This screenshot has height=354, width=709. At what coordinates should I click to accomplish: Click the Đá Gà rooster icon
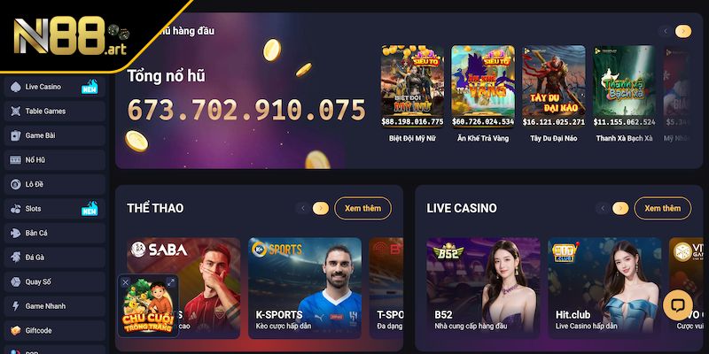pos(16,258)
